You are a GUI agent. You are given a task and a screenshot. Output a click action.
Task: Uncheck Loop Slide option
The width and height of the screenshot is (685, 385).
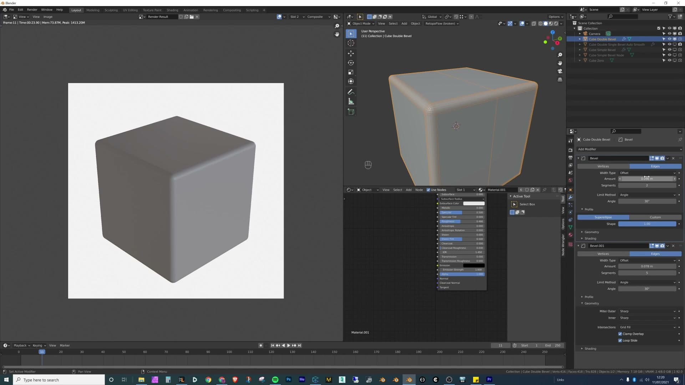pyautogui.click(x=620, y=340)
